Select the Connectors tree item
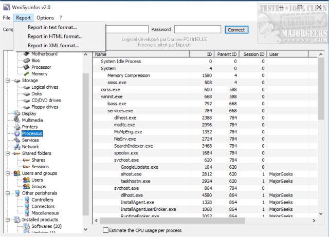 (x=43, y=206)
